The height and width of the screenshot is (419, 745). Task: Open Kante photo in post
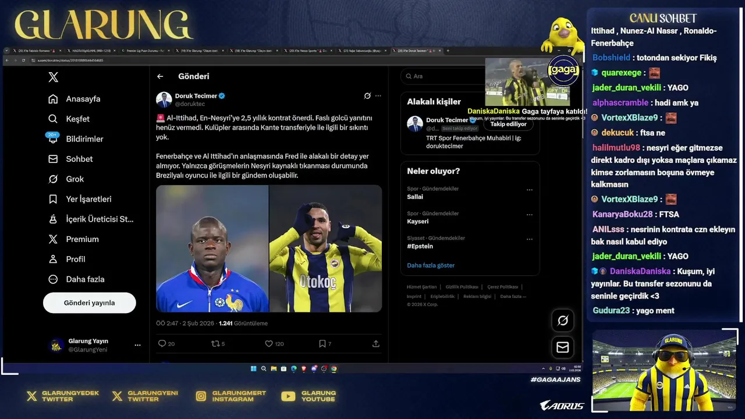[x=212, y=248]
